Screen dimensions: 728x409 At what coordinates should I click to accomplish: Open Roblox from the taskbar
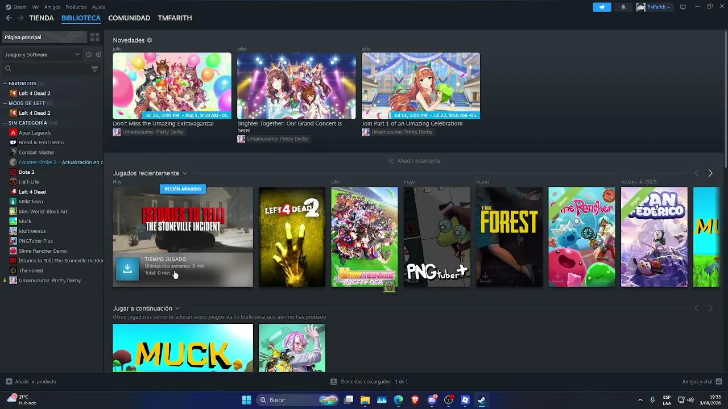465,400
